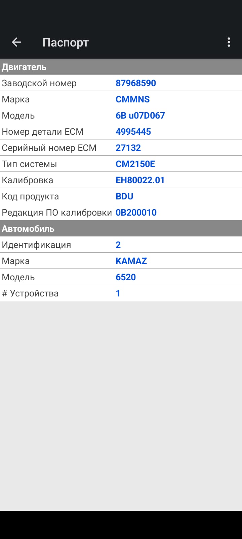Select Тип системы value CM2150E

[135, 164]
